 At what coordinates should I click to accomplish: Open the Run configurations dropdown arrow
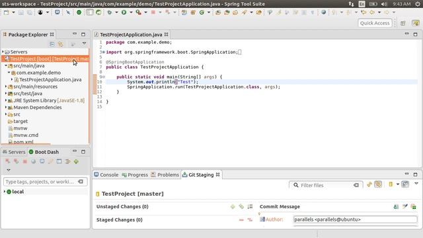(x=131, y=13)
